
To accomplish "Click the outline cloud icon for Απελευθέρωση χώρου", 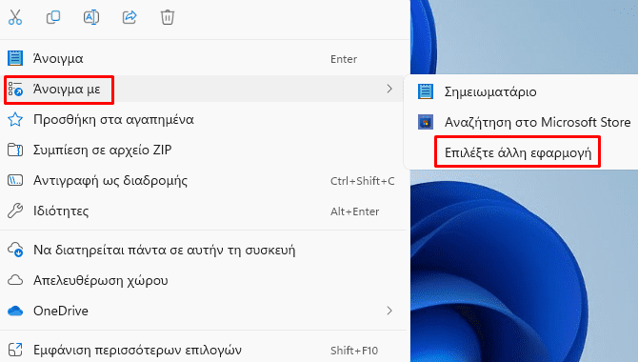I will [x=15, y=280].
